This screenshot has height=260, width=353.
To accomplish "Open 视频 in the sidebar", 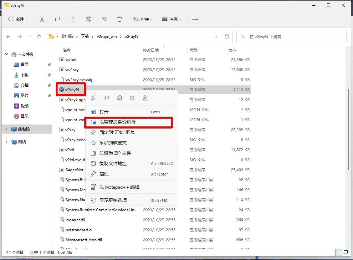I will point(24,106).
